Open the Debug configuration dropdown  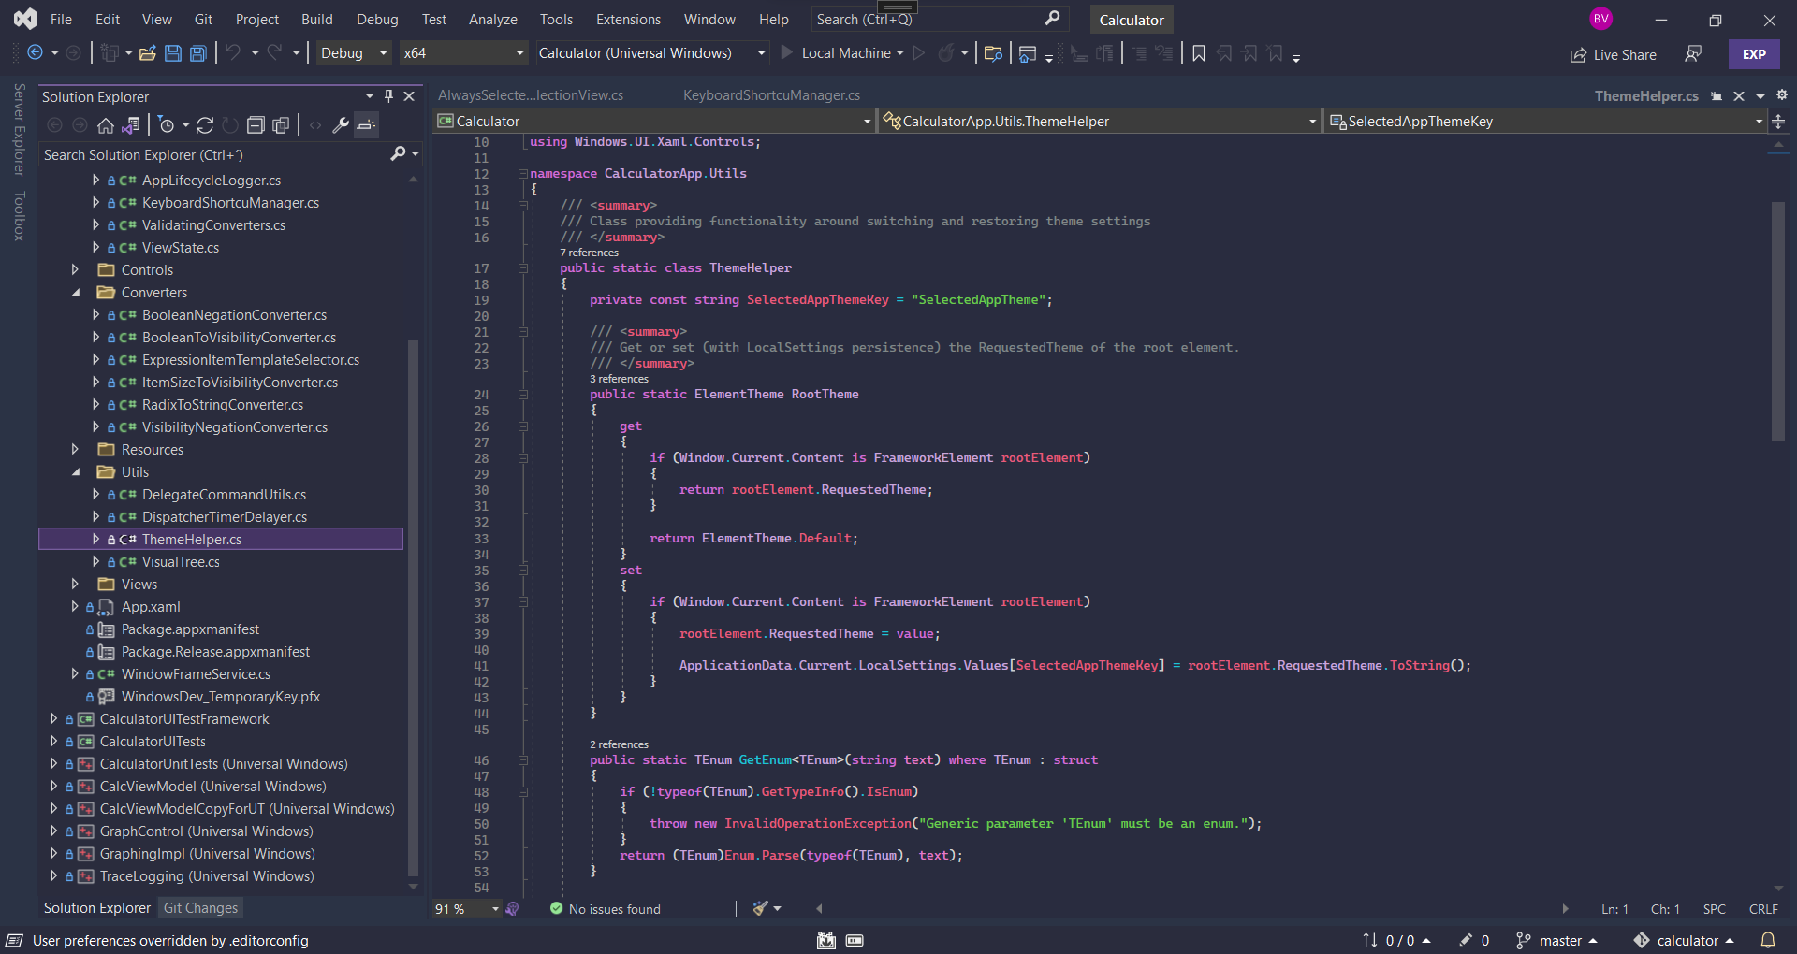(x=354, y=53)
